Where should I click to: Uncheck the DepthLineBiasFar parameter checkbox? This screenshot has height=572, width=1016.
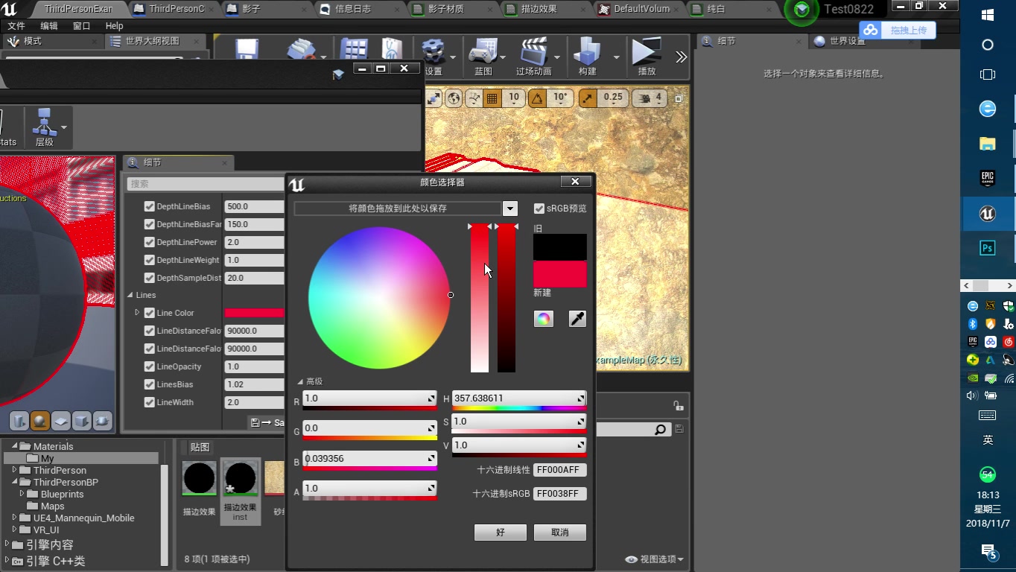tap(149, 224)
